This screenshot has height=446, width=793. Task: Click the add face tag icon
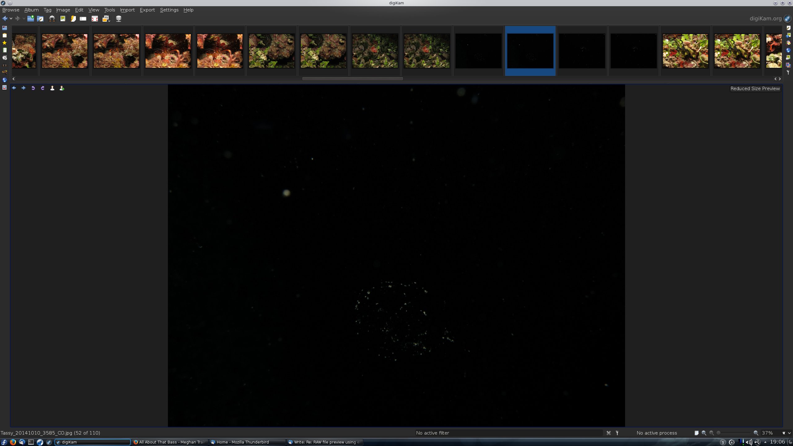[x=62, y=88]
